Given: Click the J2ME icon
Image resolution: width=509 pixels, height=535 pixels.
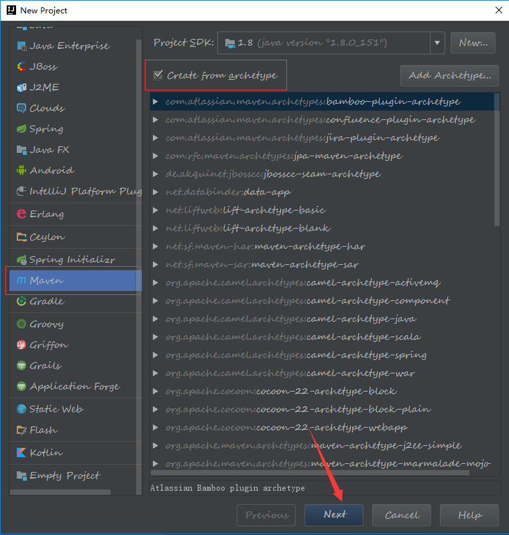Looking at the screenshot, I should (21, 87).
